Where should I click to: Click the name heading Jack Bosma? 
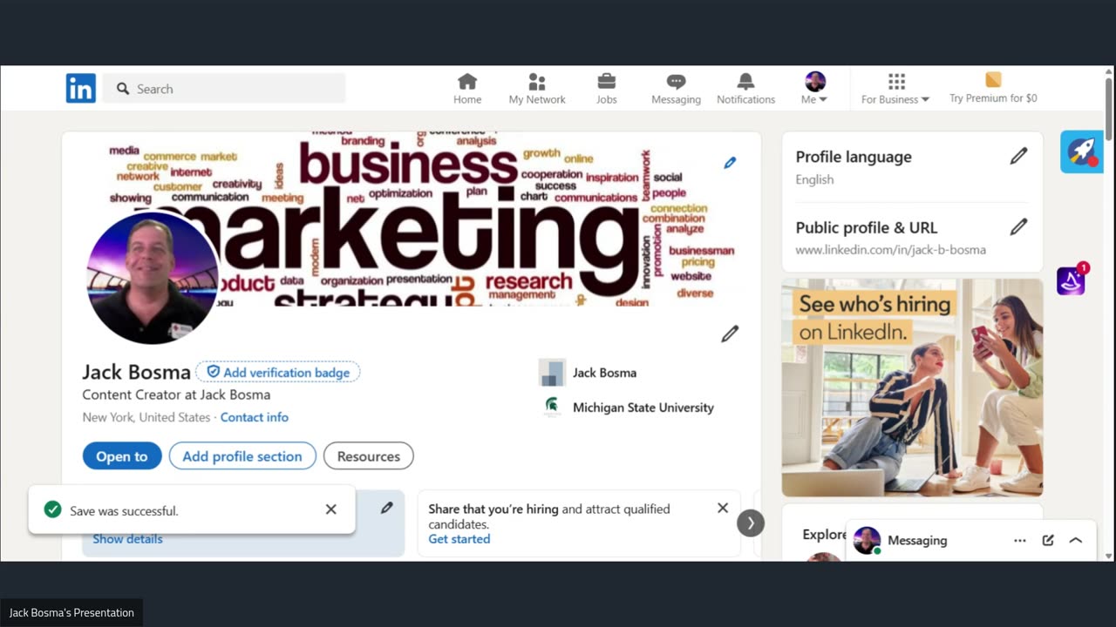[x=136, y=372]
